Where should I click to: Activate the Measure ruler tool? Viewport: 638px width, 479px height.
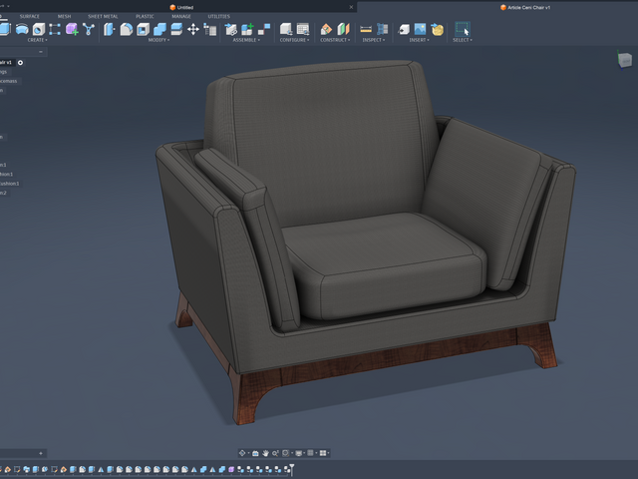366,29
